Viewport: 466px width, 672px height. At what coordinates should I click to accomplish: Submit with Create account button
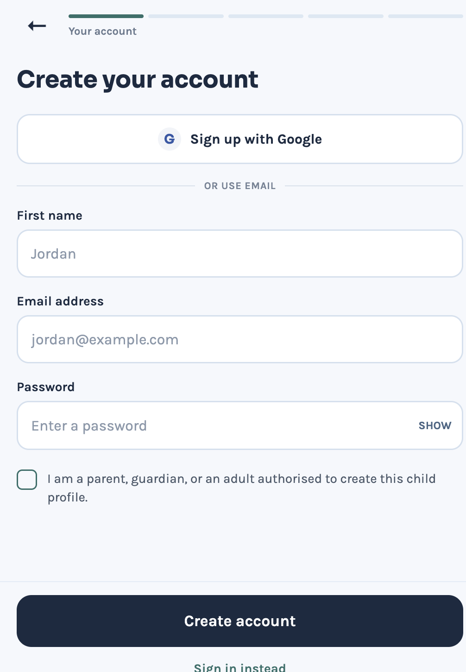pos(240,621)
